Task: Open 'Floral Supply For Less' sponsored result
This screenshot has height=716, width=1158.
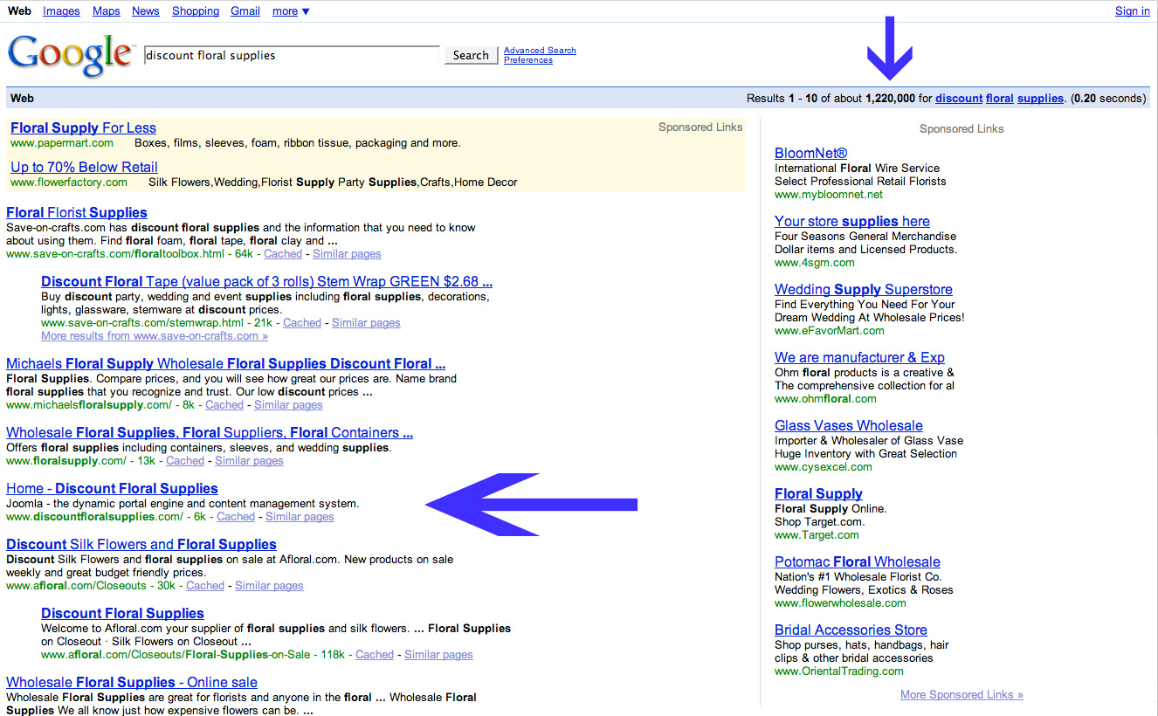Action: point(83,128)
